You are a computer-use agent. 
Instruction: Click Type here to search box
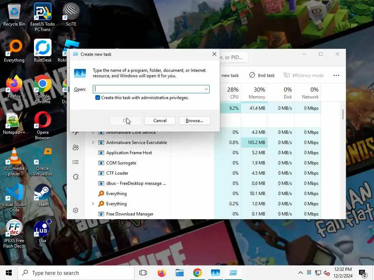click(x=76, y=273)
